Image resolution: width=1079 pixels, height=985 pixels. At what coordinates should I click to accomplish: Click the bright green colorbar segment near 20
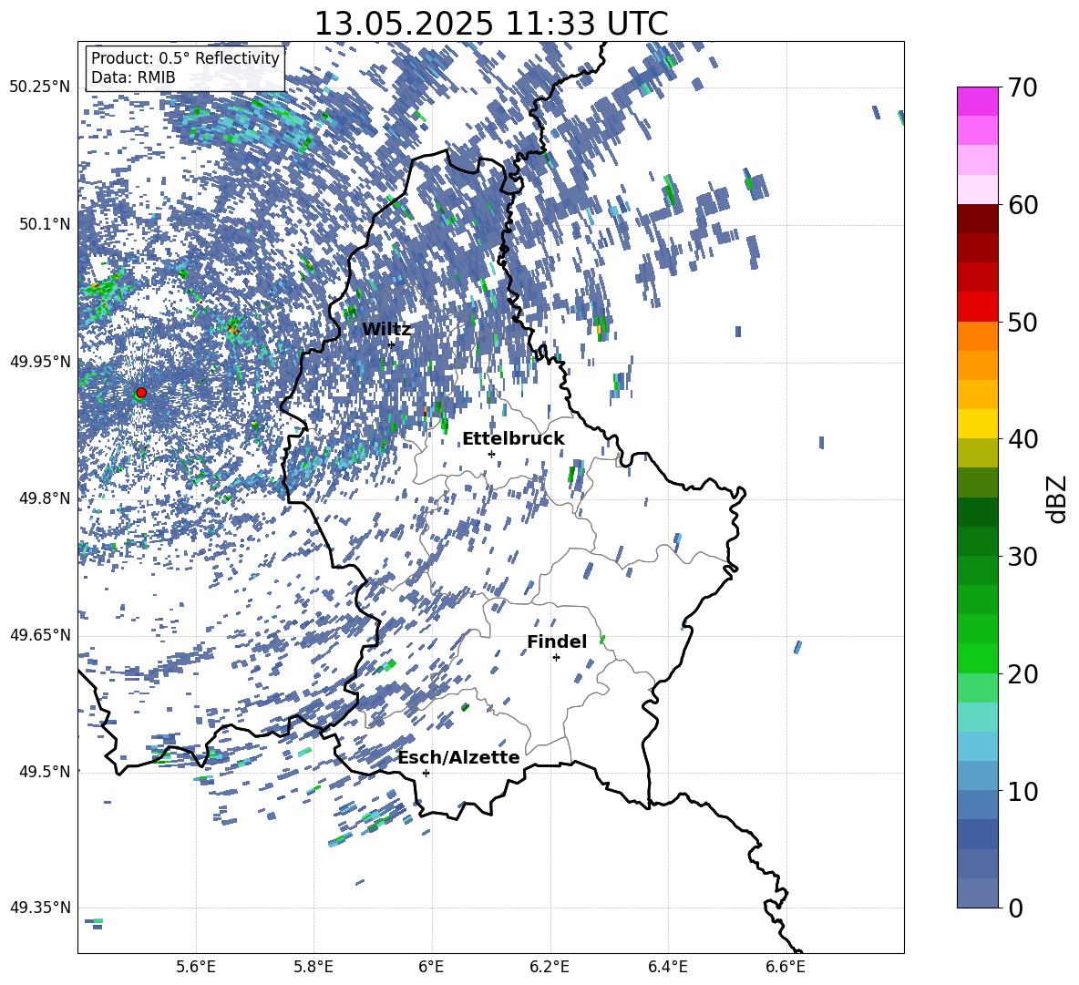pos(977,658)
